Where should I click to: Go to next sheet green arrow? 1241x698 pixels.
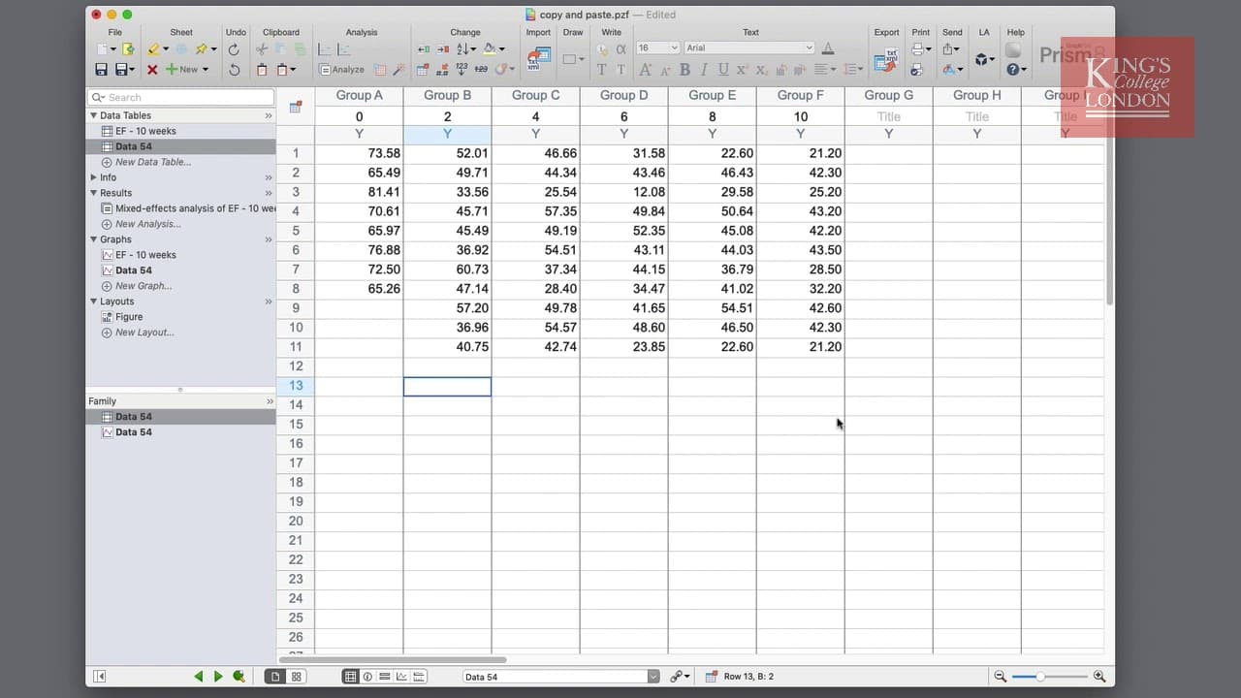(x=218, y=677)
